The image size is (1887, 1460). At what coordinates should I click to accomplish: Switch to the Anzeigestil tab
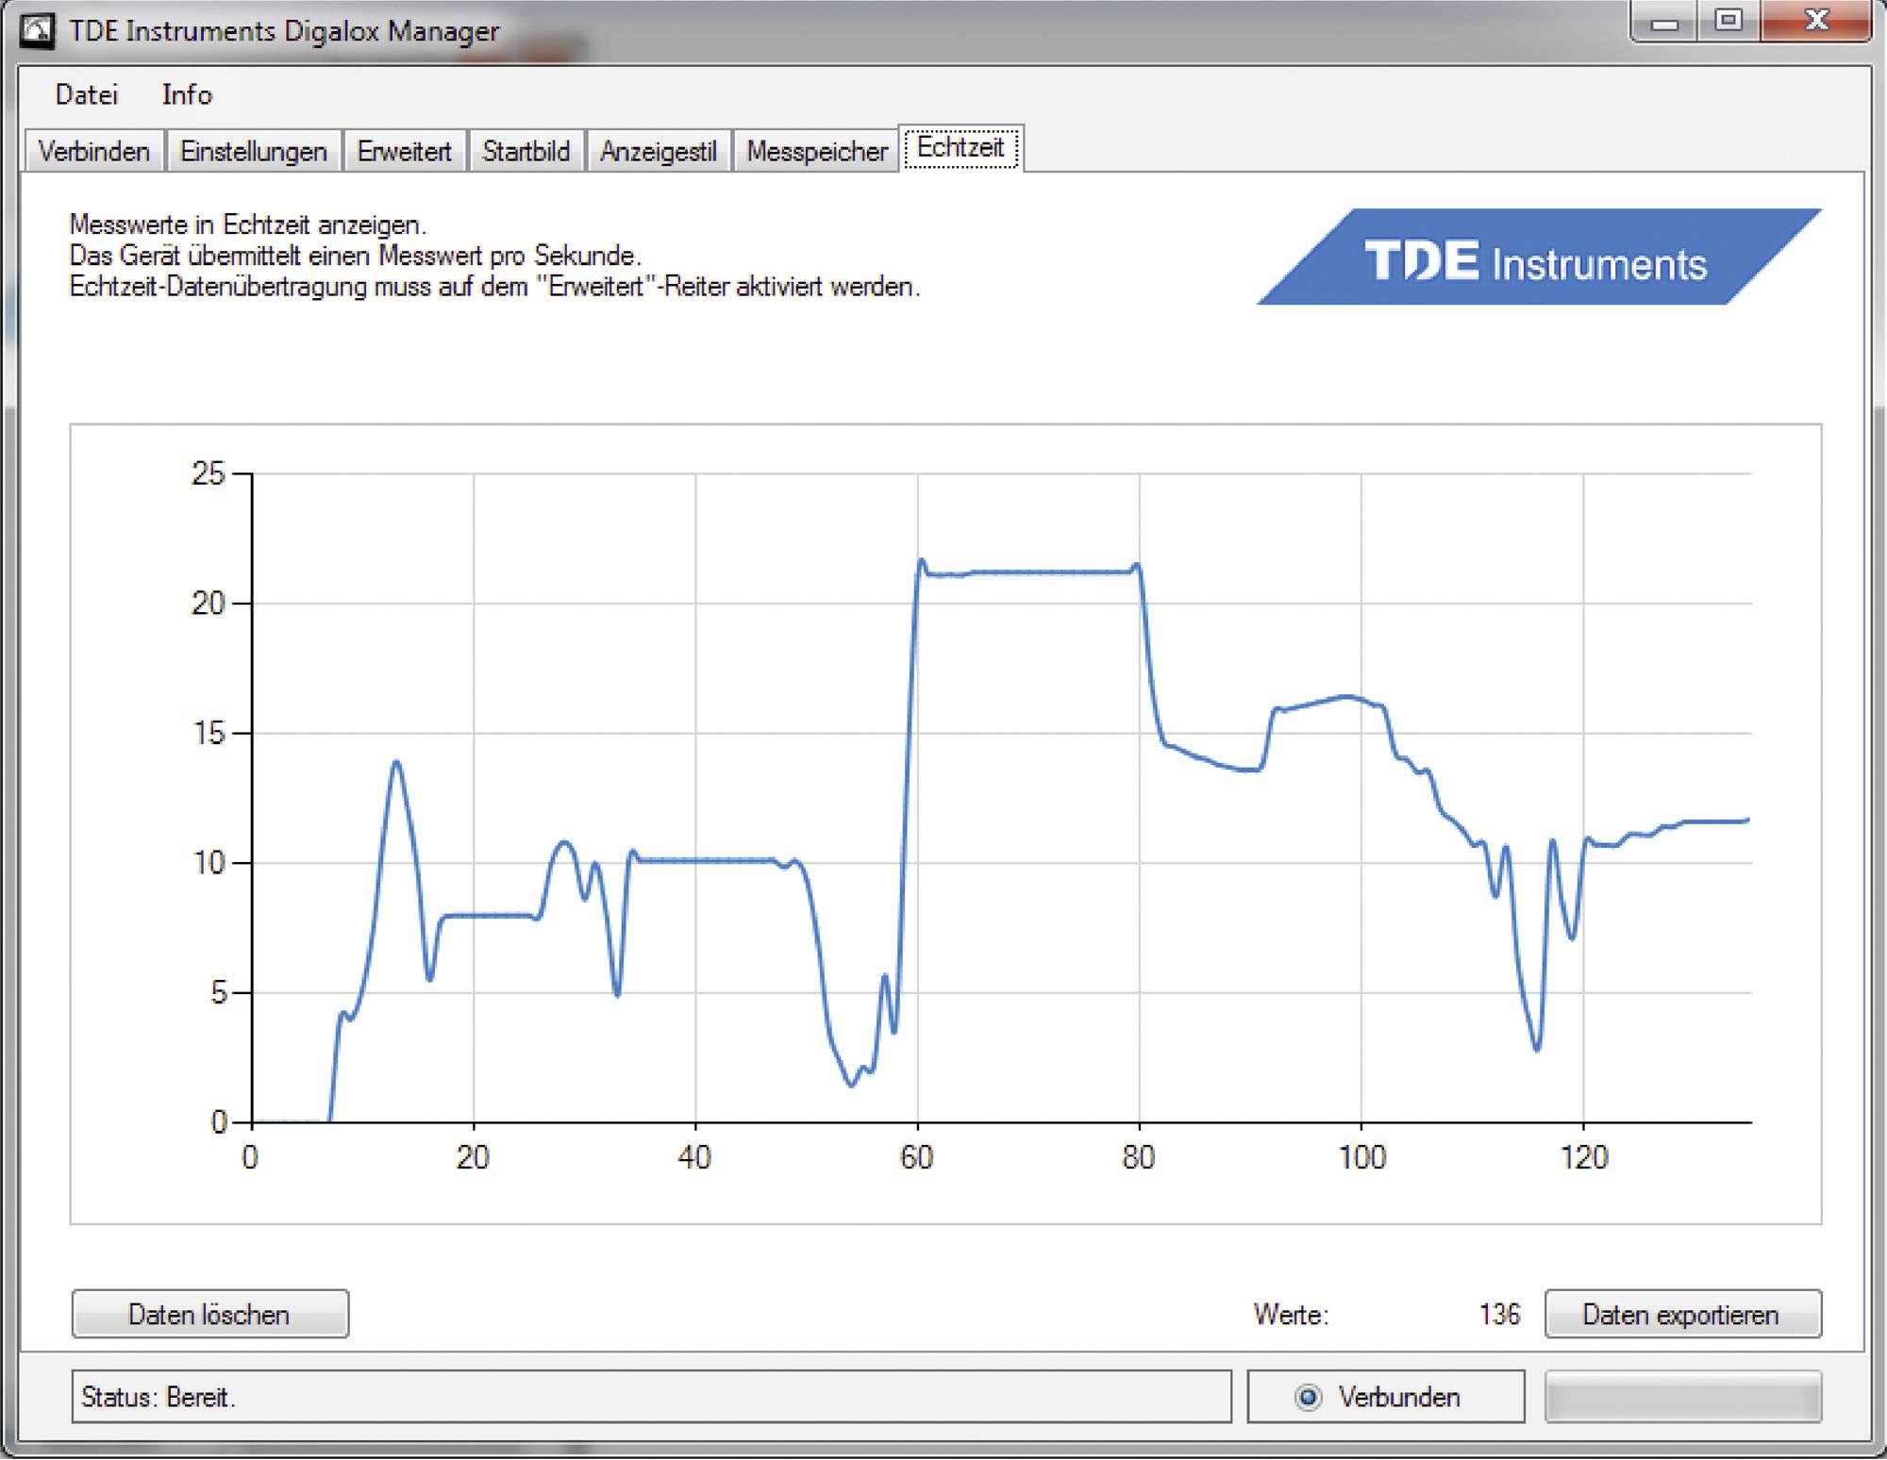click(659, 151)
